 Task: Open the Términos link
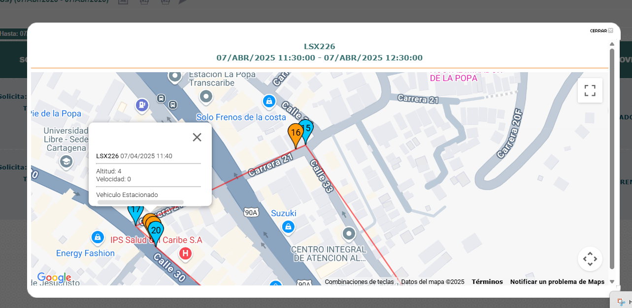487,282
